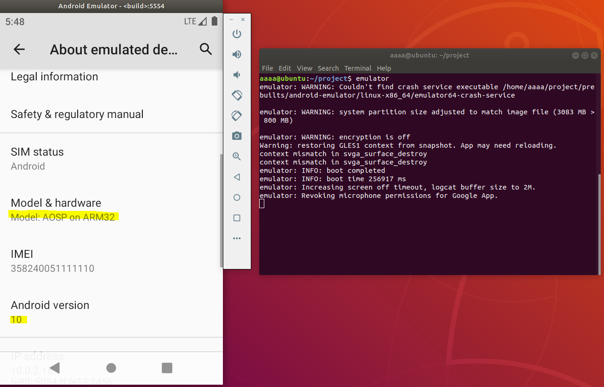Click the emulator power button icon
This screenshot has height=387, width=604.
237,34
